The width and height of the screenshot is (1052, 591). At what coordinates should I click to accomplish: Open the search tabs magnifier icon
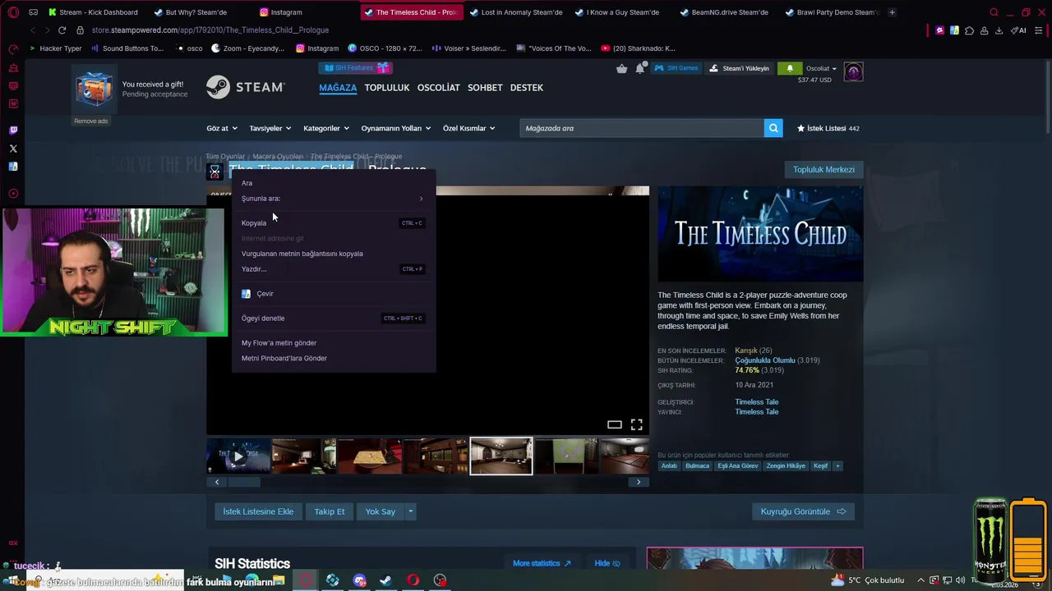(x=994, y=12)
